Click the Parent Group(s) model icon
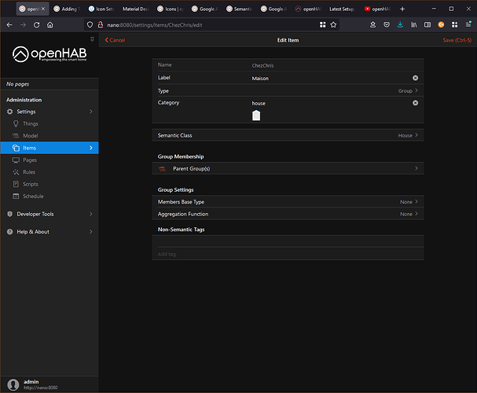Viewport: 477px width, 393px height. (x=163, y=169)
